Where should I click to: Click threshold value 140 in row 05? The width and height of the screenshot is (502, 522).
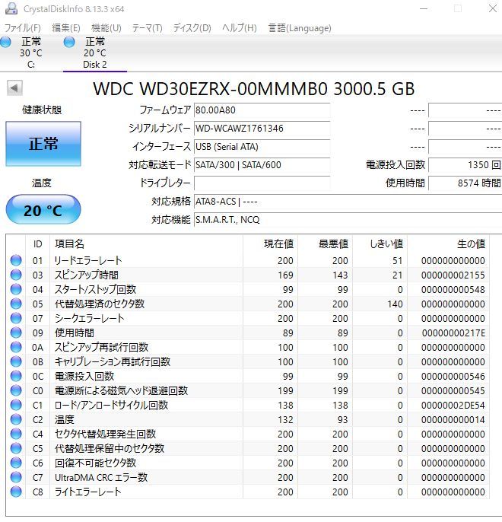(395, 304)
